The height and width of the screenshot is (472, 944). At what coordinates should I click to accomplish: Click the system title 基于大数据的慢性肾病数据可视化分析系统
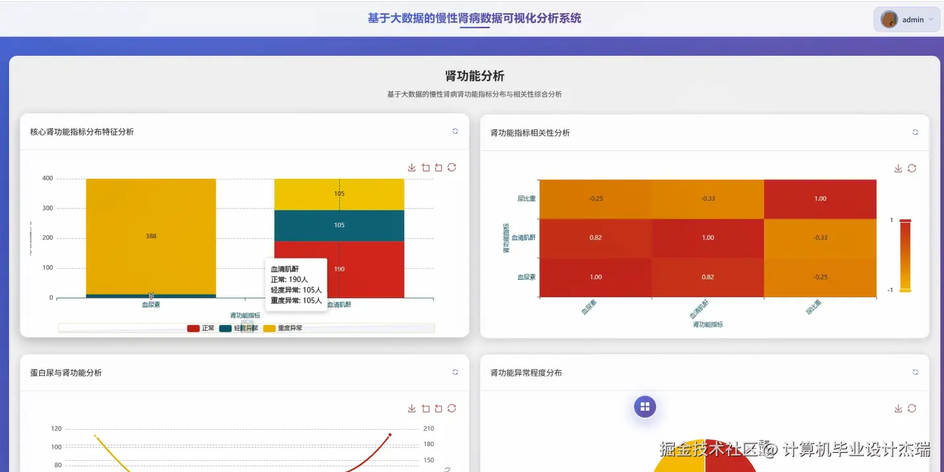click(x=475, y=18)
